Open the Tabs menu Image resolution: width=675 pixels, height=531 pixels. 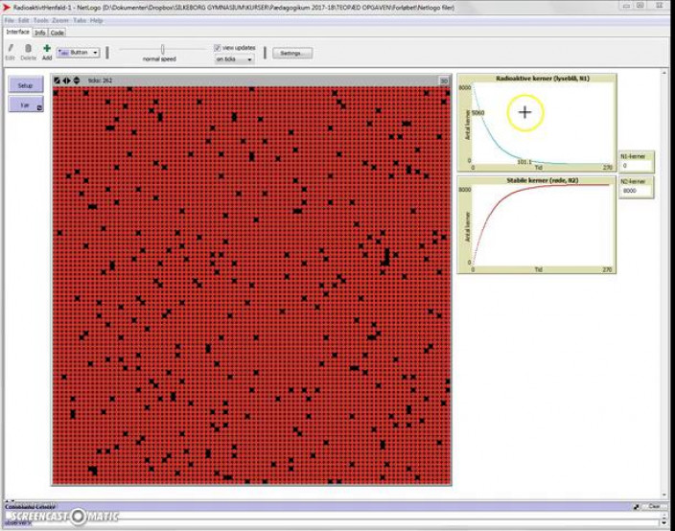(80, 21)
